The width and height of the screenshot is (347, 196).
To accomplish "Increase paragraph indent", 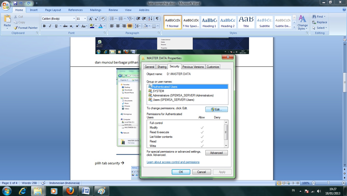I will pos(144,19).
